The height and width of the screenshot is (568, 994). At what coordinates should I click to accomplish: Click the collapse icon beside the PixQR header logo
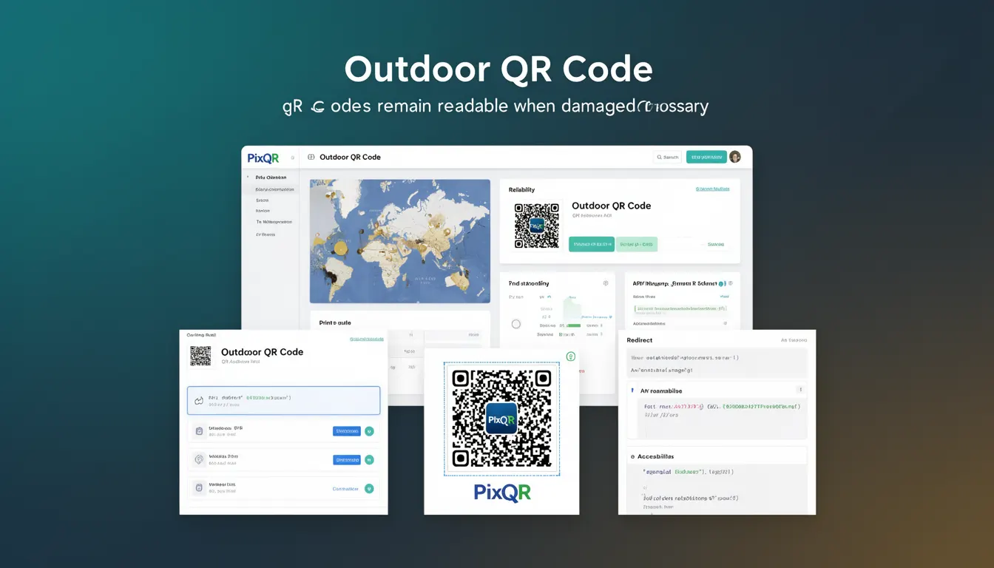point(293,158)
